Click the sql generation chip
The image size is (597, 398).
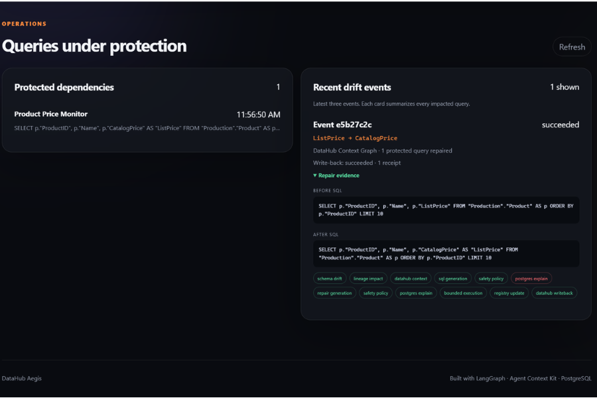point(452,279)
